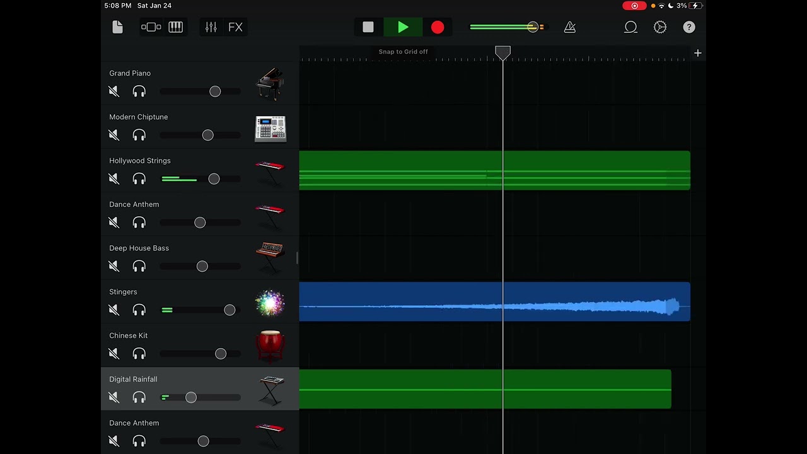807x454 pixels.
Task: Solo the Grand Piano track
Action: (139, 91)
